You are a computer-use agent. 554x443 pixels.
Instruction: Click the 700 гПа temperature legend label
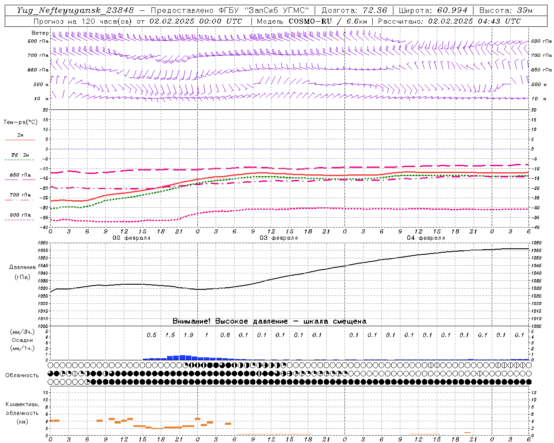tap(20, 195)
